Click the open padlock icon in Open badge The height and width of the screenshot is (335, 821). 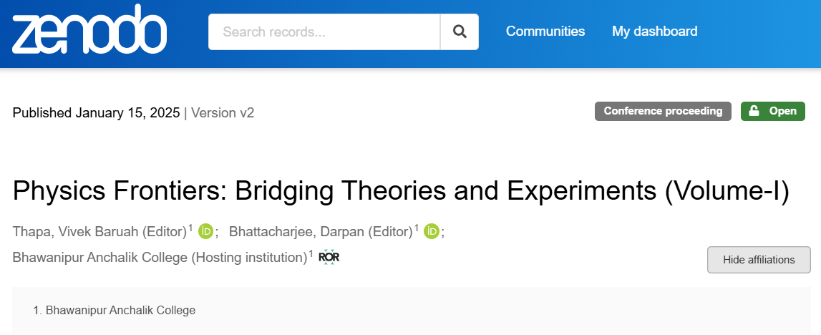[754, 111]
